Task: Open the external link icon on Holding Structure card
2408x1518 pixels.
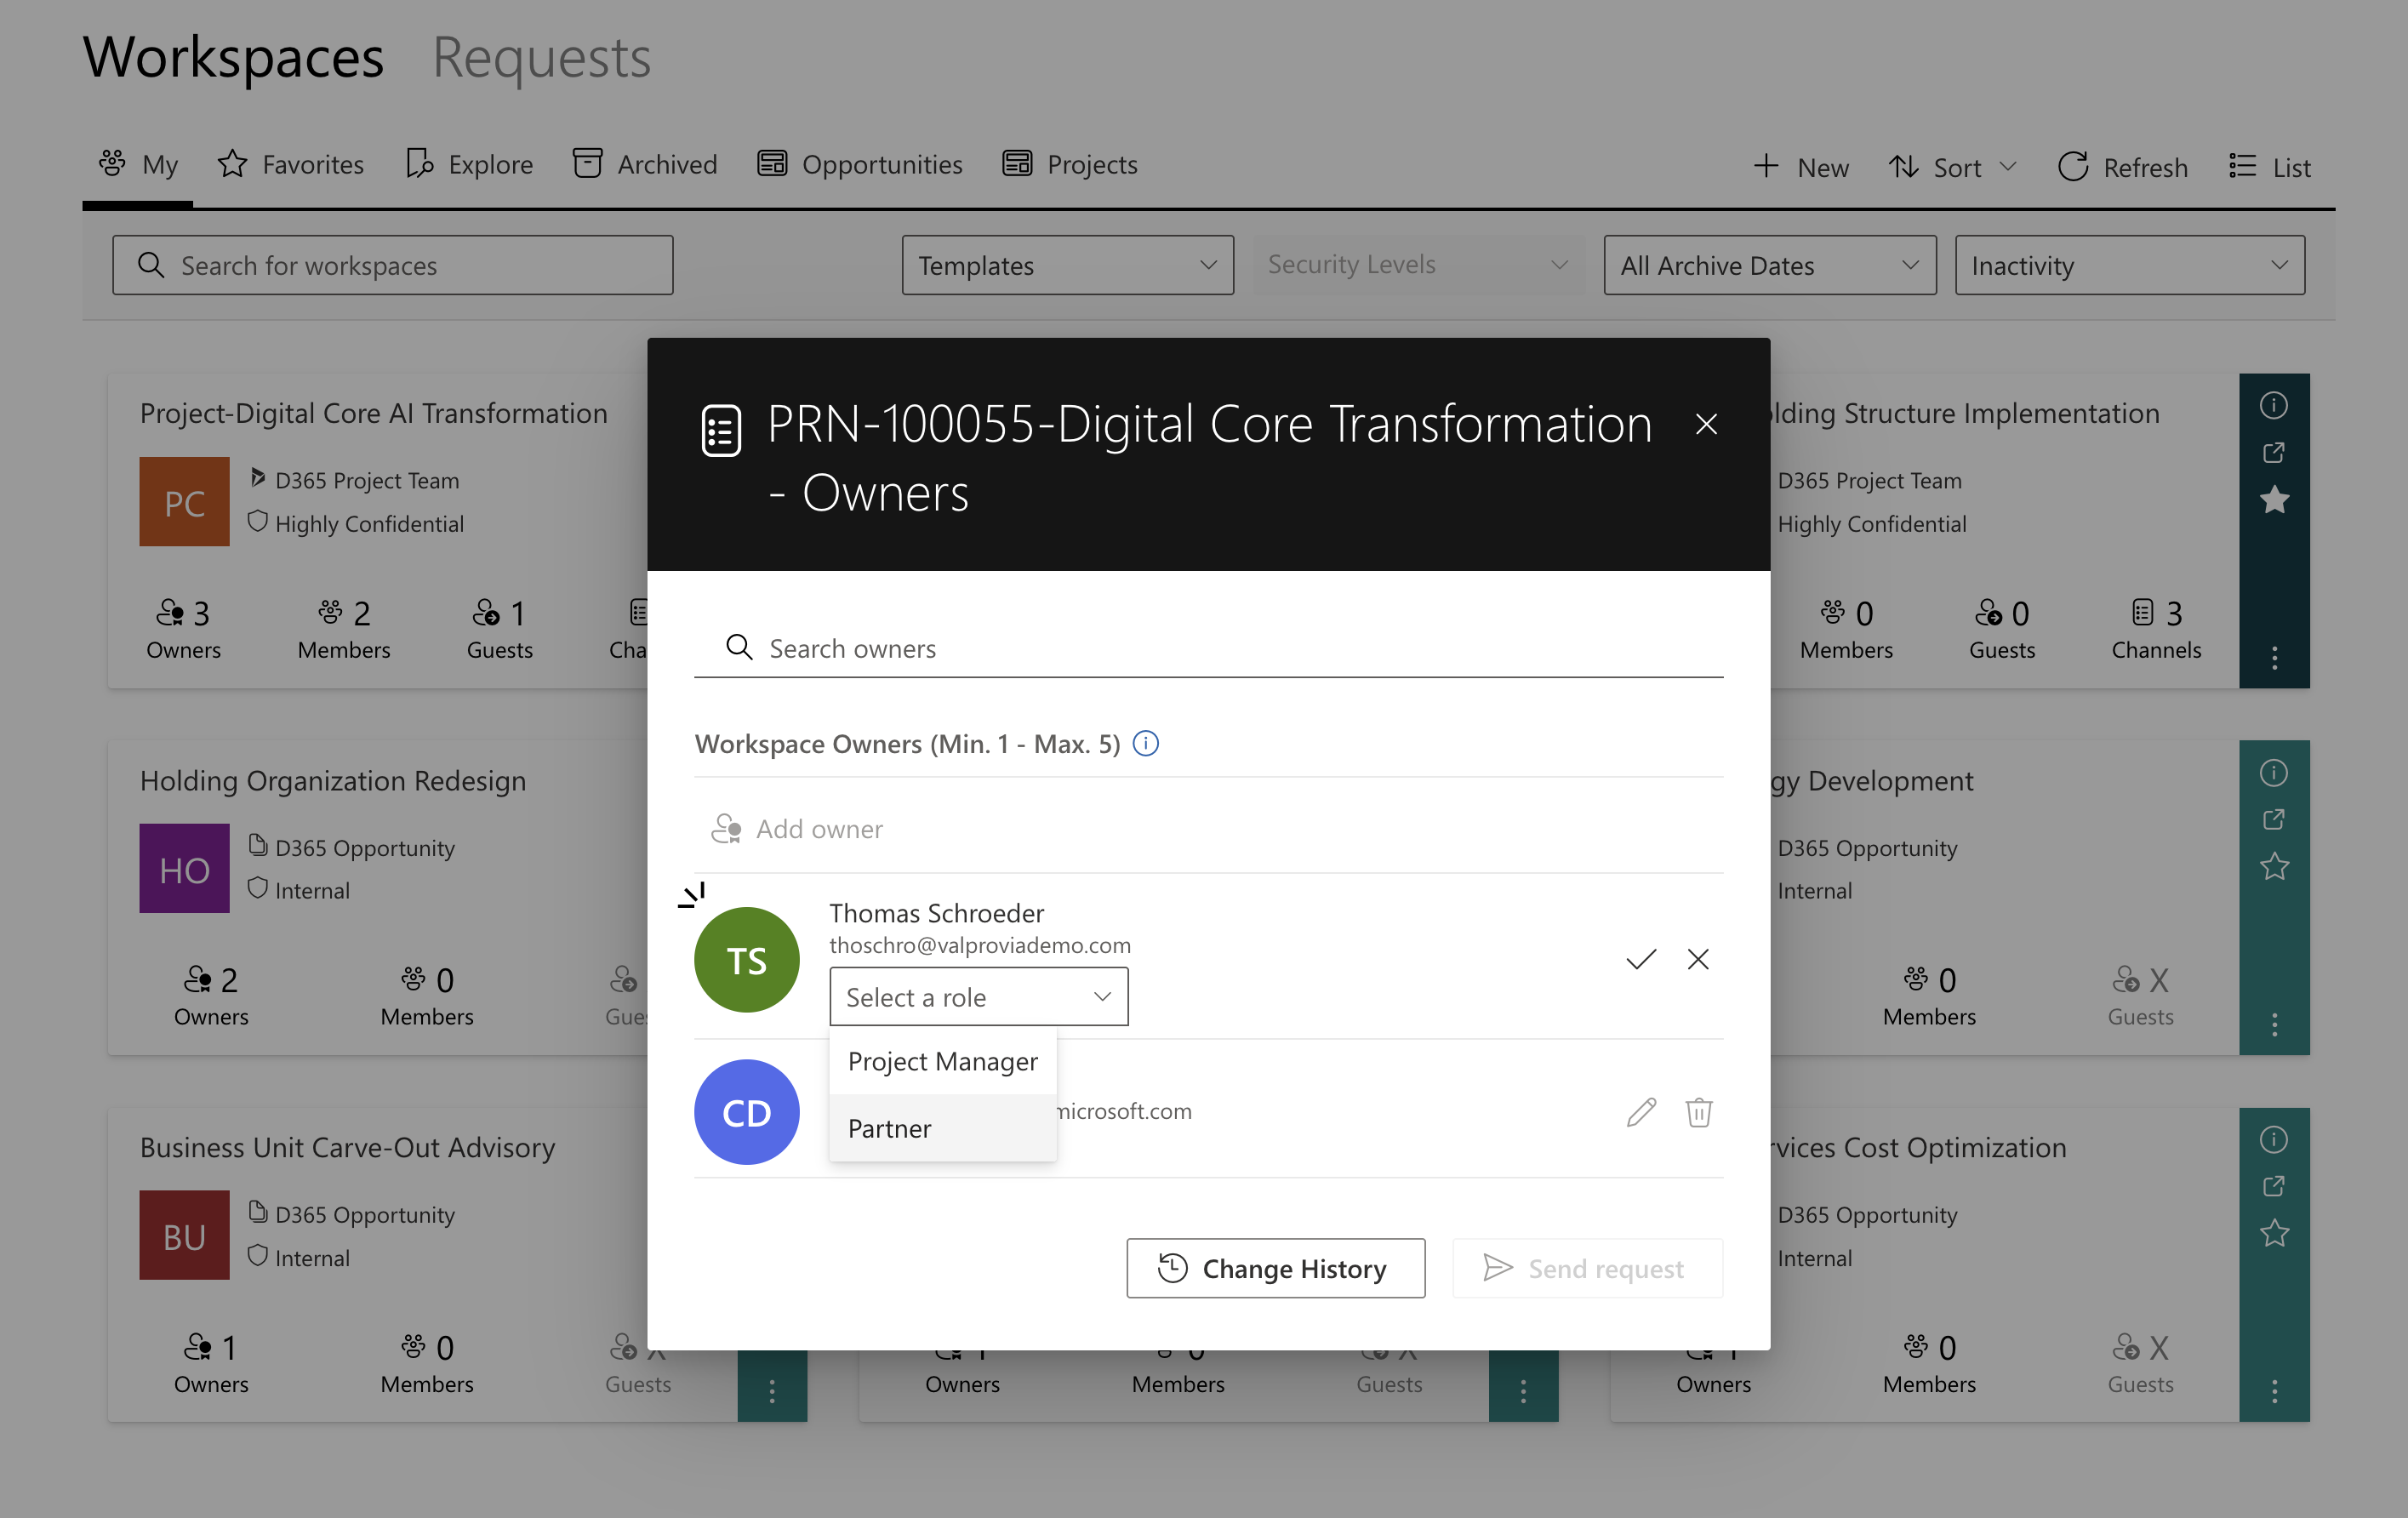Action: pyautogui.click(x=2274, y=452)
